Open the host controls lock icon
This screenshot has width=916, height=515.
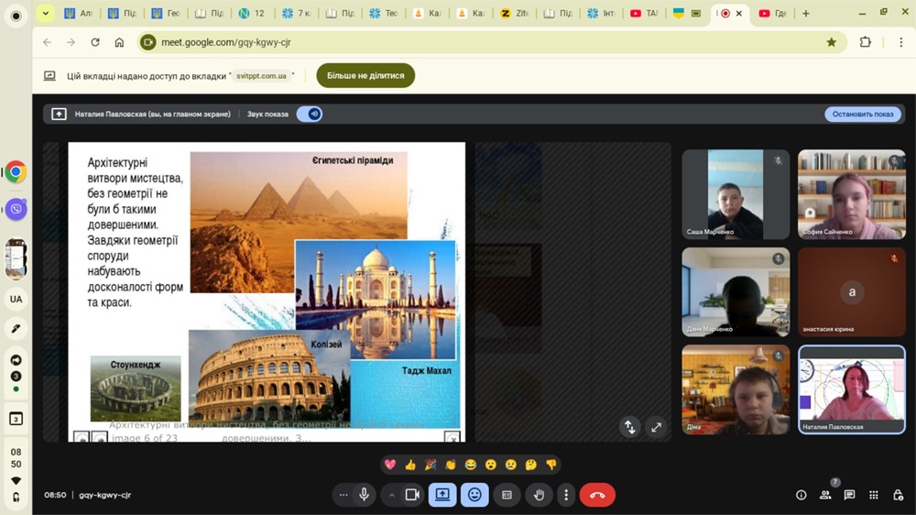coord(897,495)
